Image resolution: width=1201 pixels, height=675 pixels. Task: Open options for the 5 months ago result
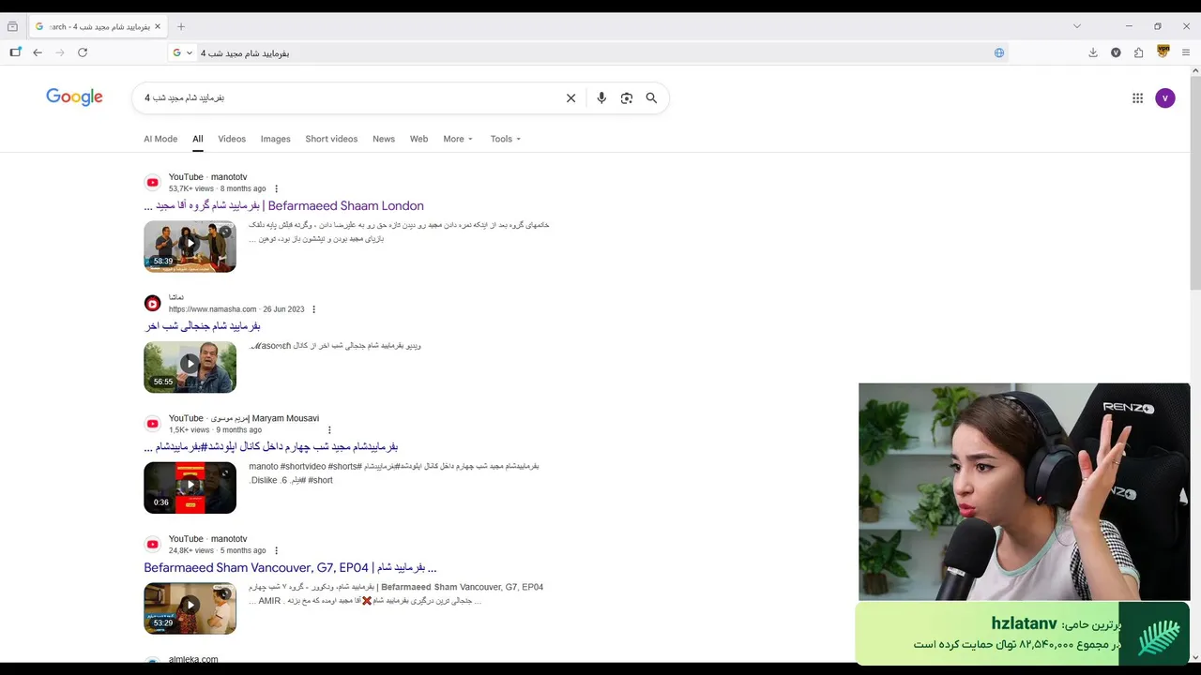click(276, 550)
